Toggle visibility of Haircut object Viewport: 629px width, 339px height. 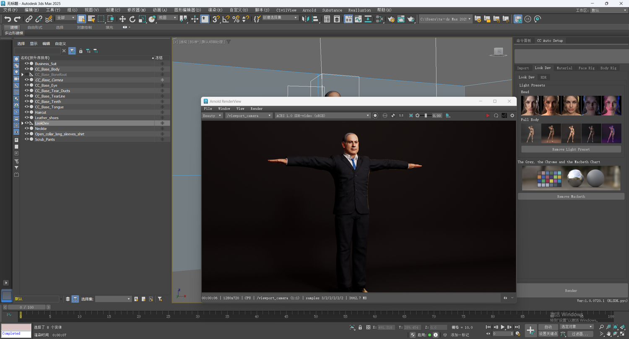pos(26,112)
